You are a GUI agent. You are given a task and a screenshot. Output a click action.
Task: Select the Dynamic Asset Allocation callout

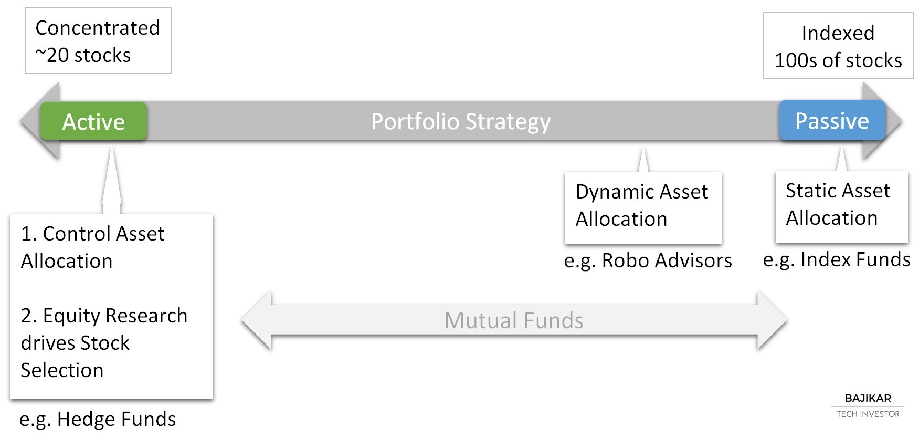(x=643, y=207)
